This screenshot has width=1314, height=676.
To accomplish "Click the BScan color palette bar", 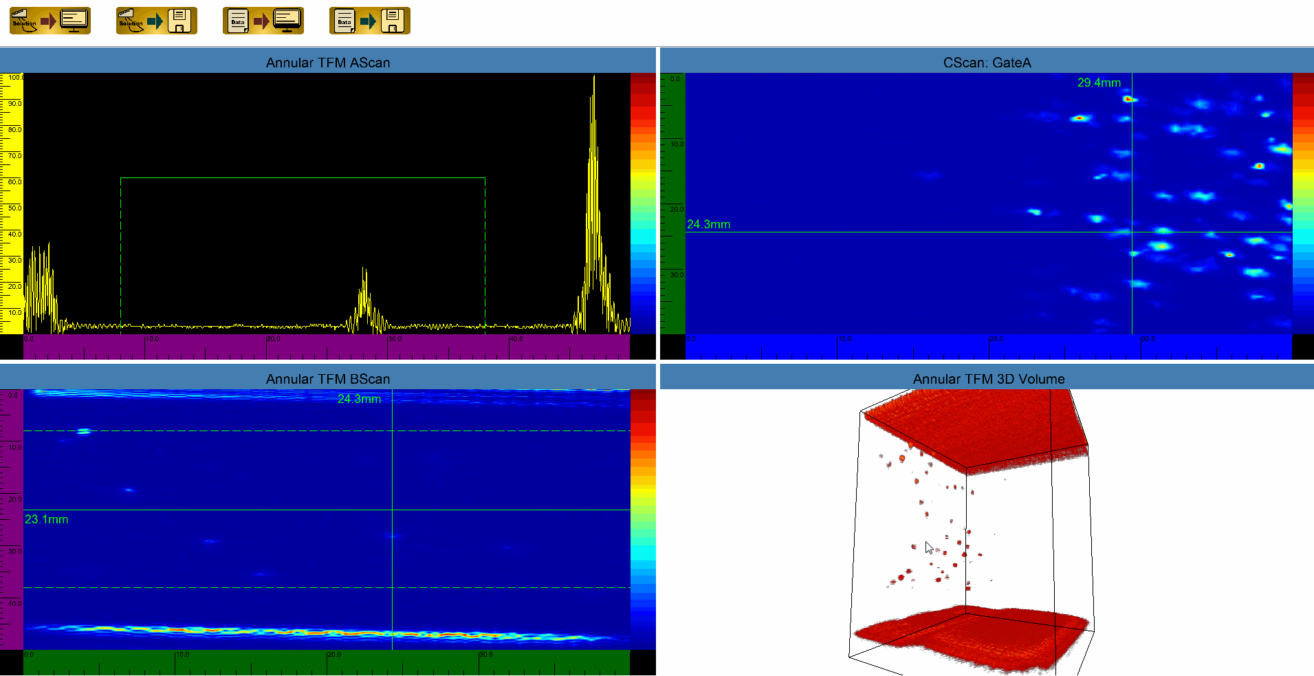I will pos(643,519).
